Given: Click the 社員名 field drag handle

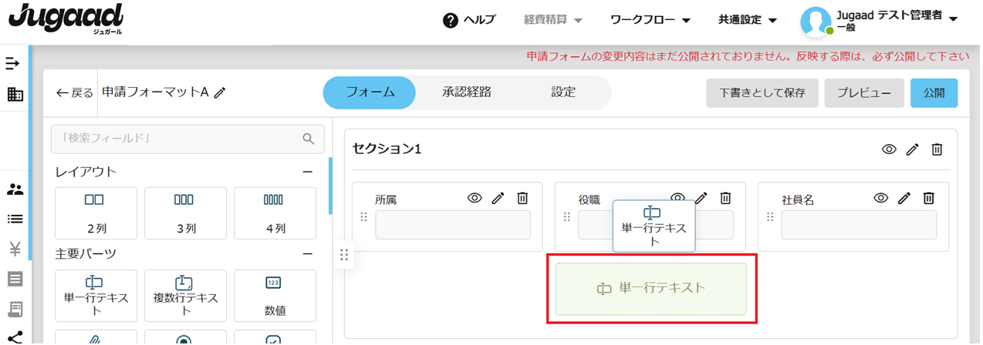Looking at the screenshot, I should click(x=769, y=217).
